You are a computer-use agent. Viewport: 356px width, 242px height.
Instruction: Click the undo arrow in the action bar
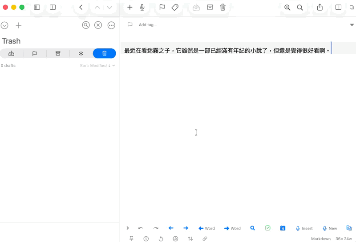141,228
